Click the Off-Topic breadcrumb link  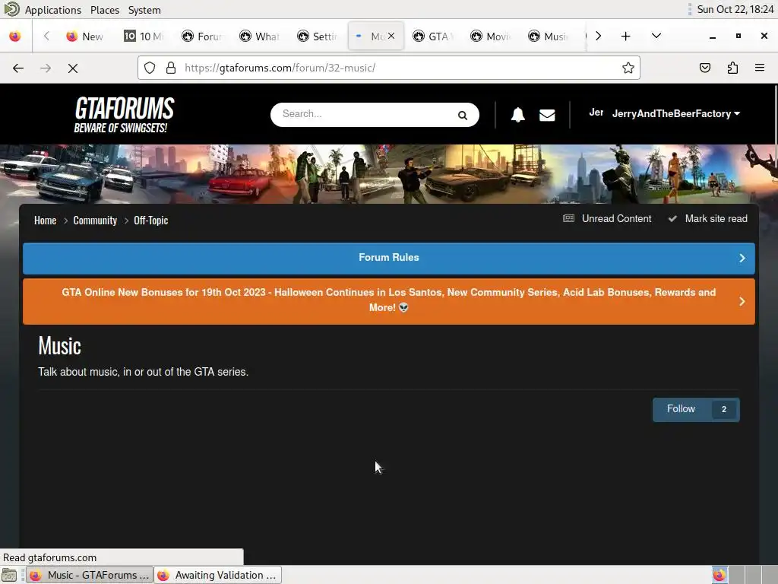(x=151, y=221)
